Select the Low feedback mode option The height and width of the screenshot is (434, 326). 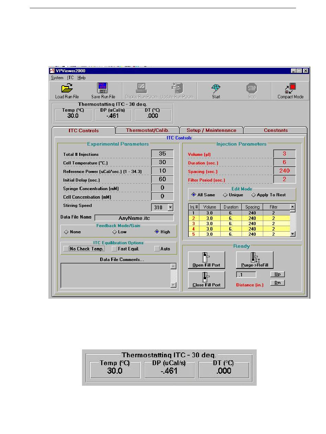click(115, 232)
